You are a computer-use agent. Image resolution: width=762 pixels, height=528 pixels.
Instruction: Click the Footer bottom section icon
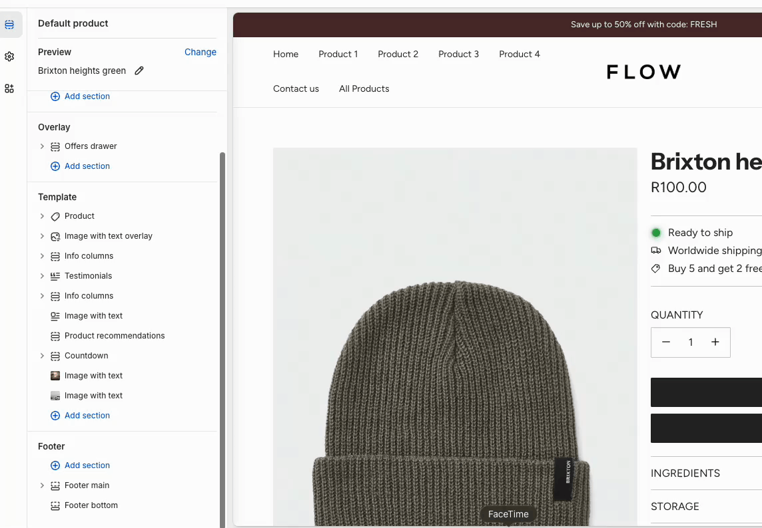pos(55,505)
